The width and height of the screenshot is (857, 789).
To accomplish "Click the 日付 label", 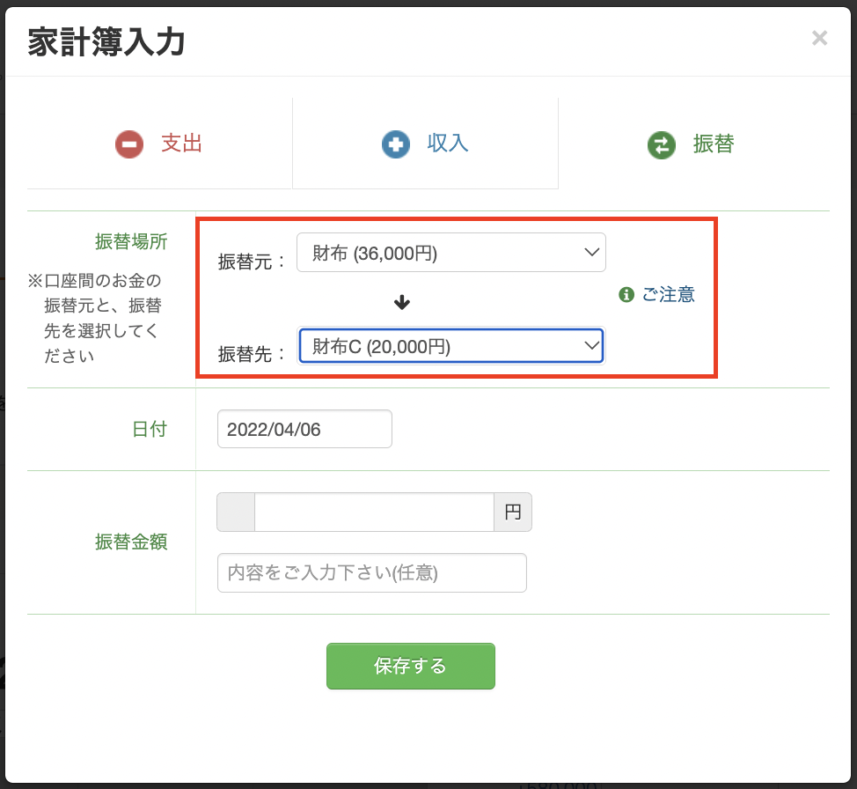I will coord(150,429).
